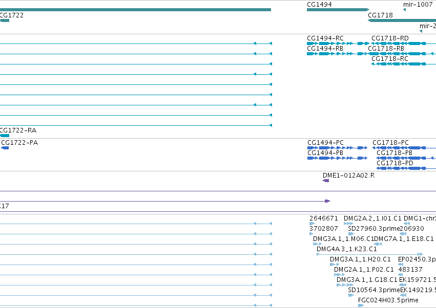This screenshot has height=308, width=436.
Task: Select the DMG2A.2_1.I01.C1 EST label
Action: [x=372, y=218]
